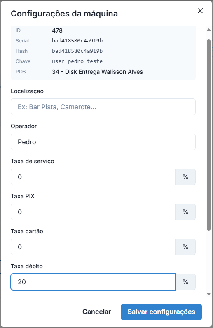Image resolution: width=213 pixels, height=328 pixels.
Task: Click the scrollbar up arrow
Action: 208,30
